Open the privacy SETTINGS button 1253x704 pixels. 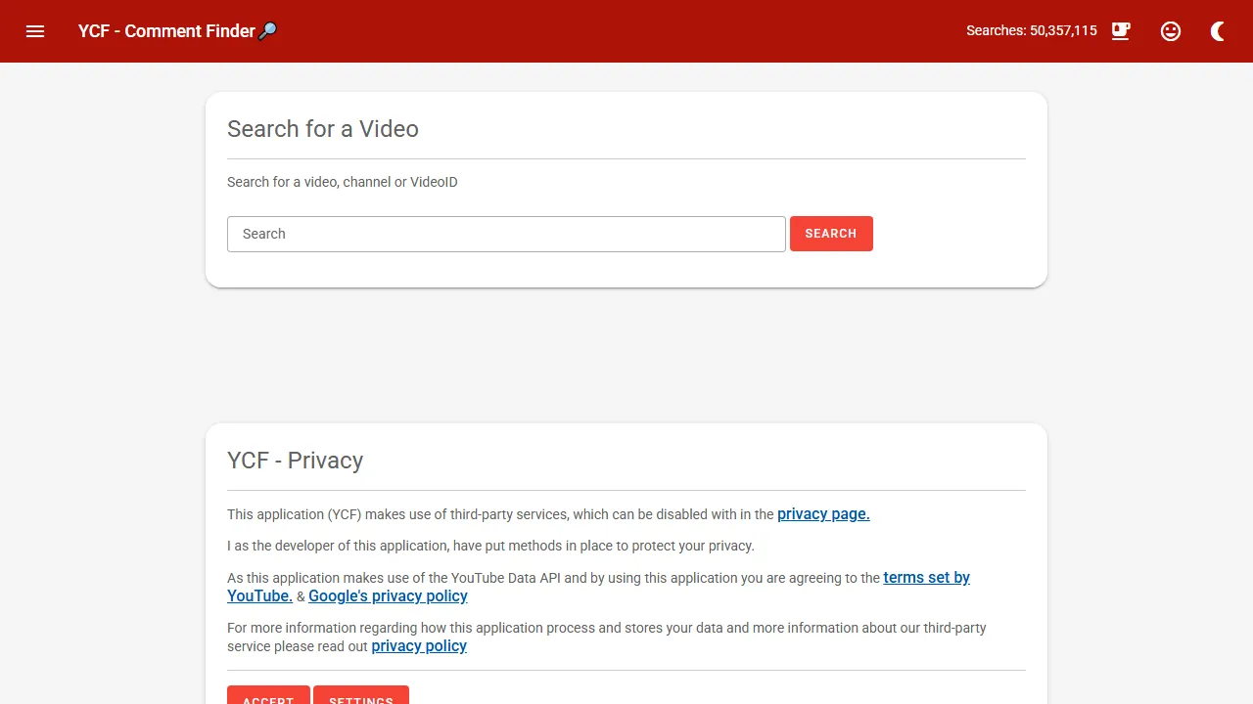[x=361, y=697]
